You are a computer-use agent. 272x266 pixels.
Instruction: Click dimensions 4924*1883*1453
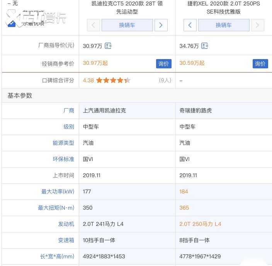tap(104, 256)
